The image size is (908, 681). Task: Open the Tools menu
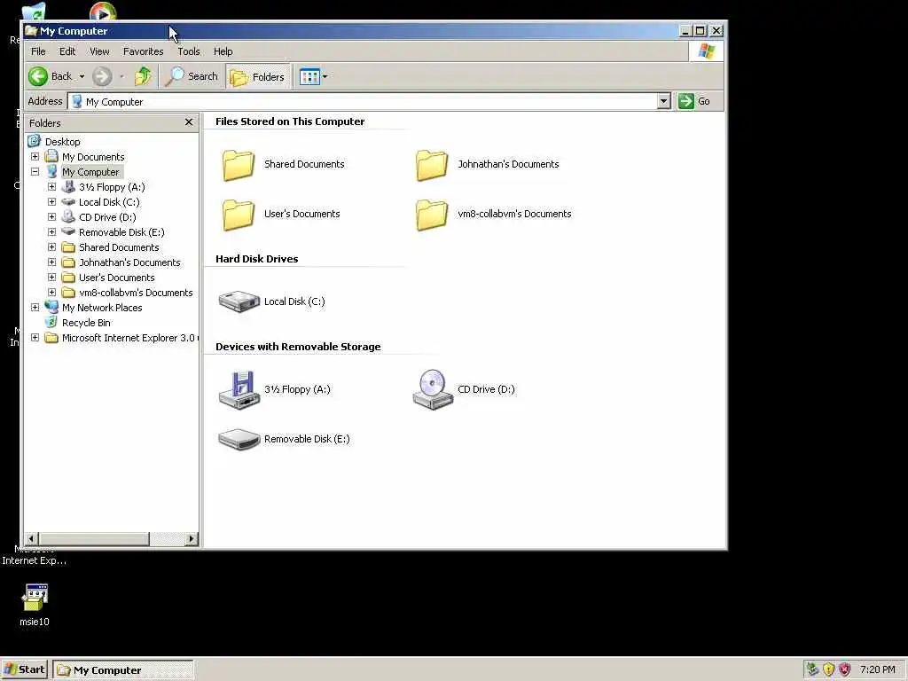point(189,51)
